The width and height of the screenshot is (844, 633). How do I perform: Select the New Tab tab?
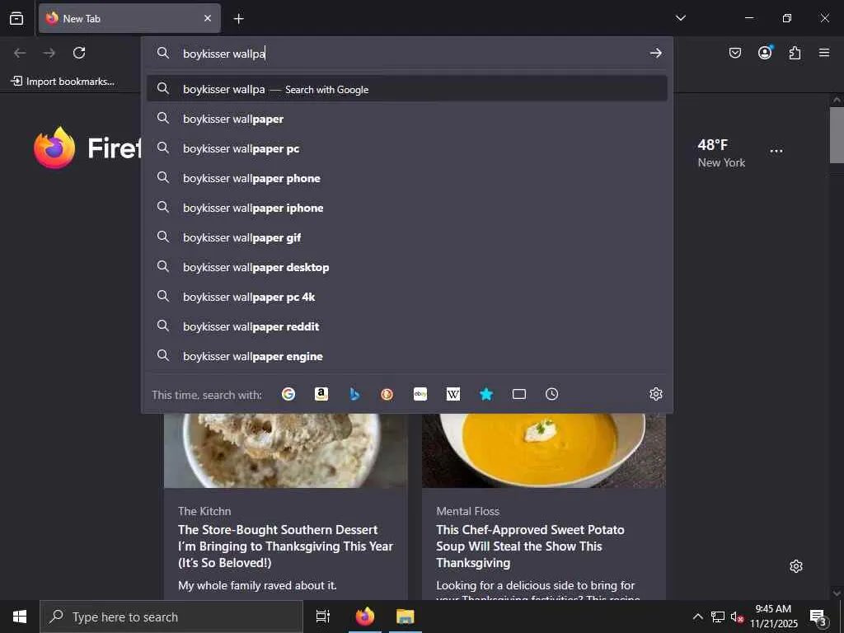point(129,18)
